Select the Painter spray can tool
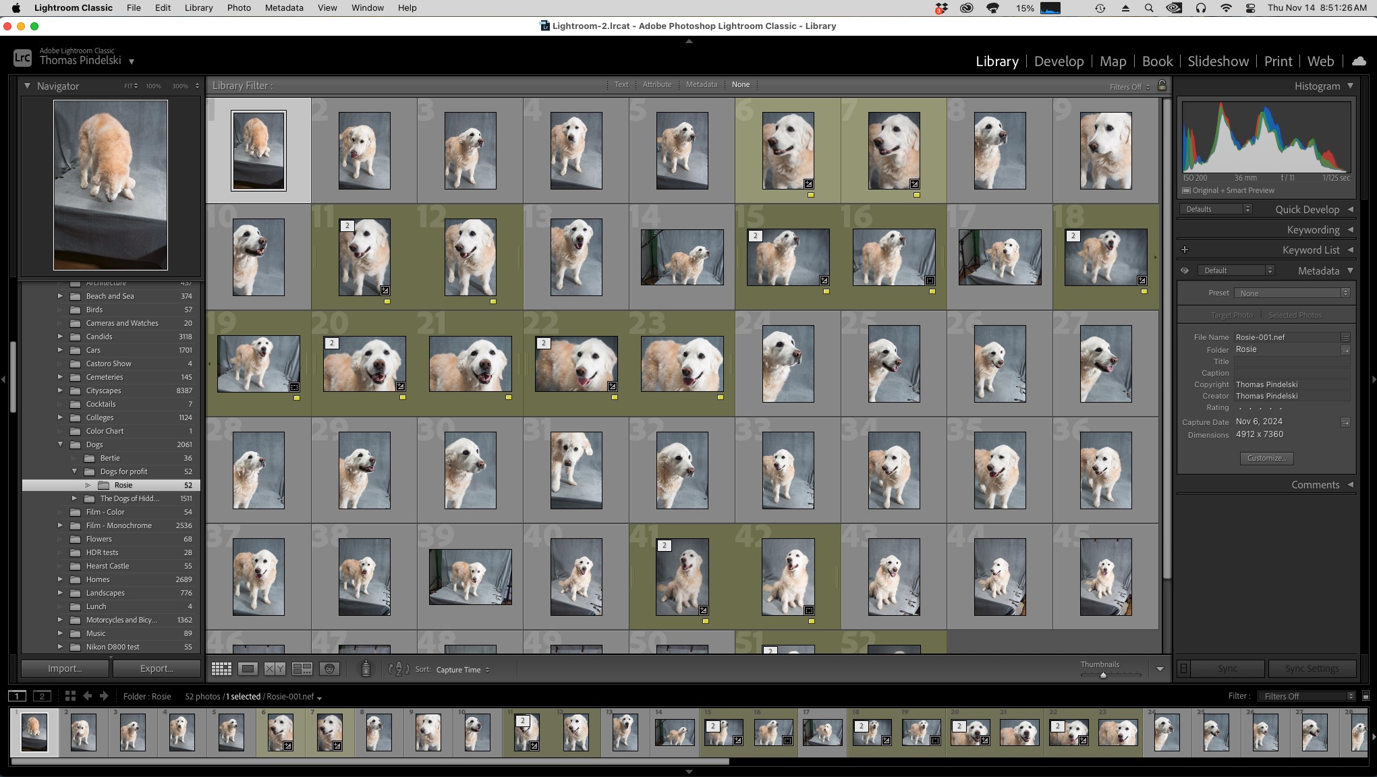Screen dimensions: 1377x777 point(366,668)
